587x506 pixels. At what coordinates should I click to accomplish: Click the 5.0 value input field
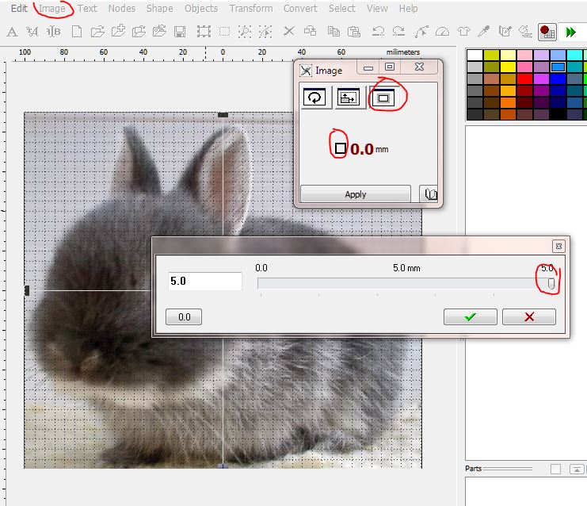204,281
